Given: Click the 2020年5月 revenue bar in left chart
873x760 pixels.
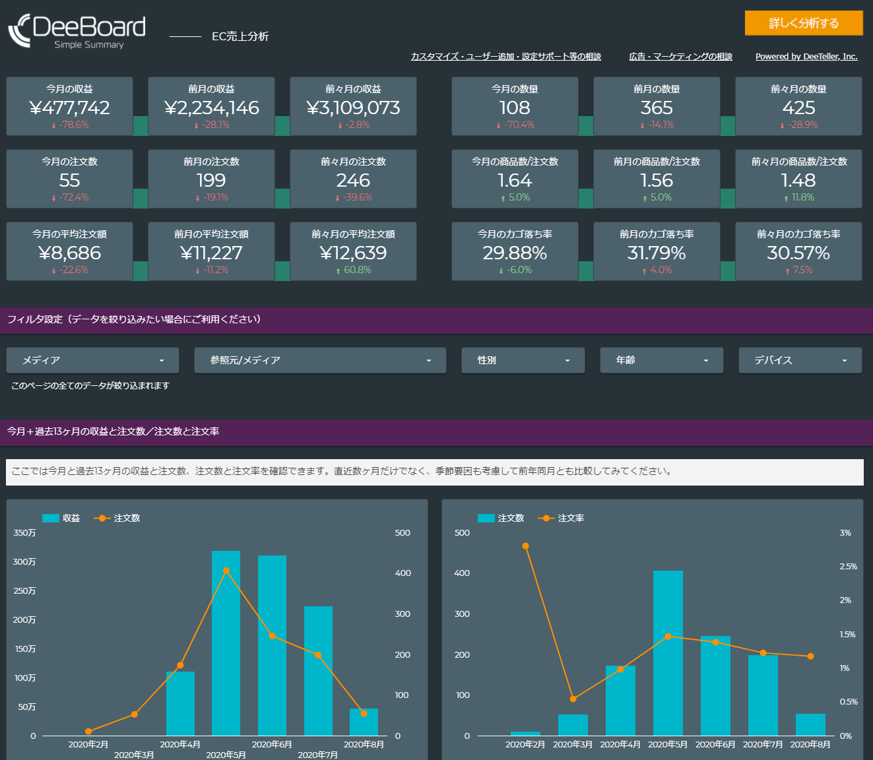Looking at the screenshot, I should click(x=226, y=643).
